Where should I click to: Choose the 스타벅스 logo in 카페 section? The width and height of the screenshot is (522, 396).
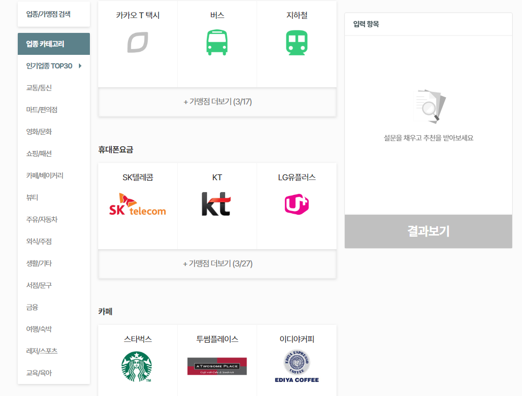(137, 366)
